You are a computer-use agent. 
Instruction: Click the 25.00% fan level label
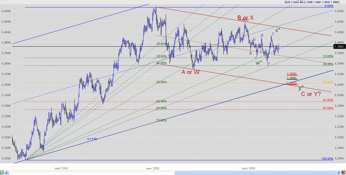click(162, 44)
